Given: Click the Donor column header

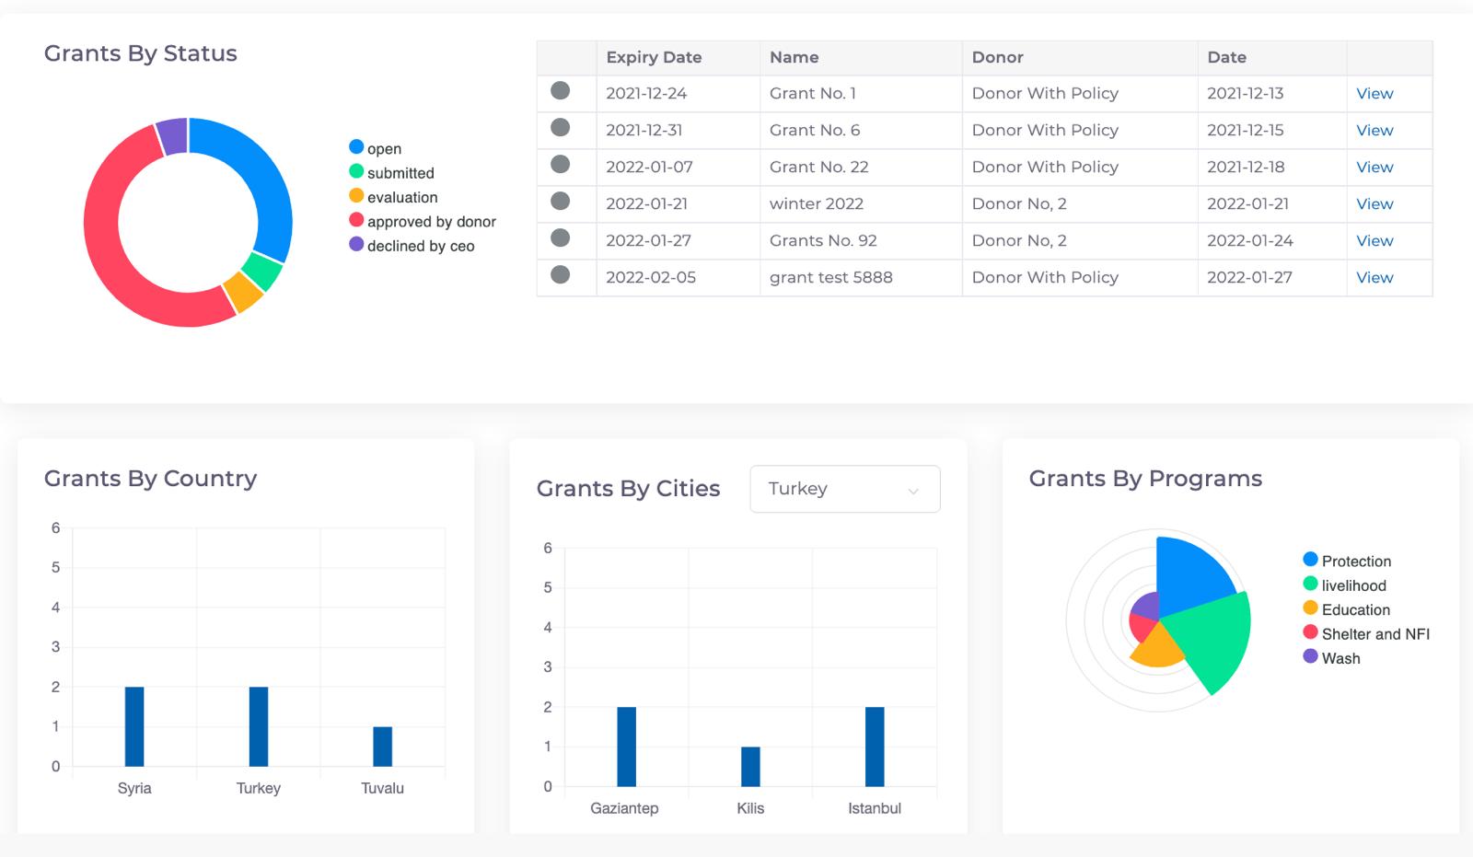Looking at the screenshot, I should coord(997,57).
